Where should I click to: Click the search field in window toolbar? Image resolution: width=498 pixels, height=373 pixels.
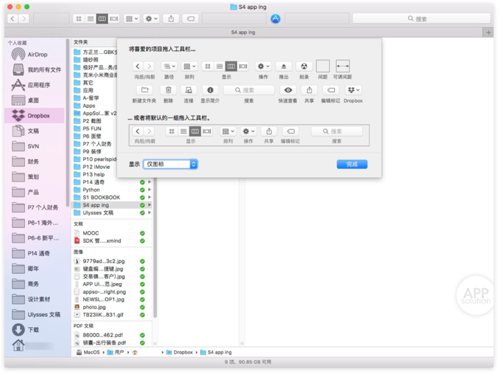pos(421,19)
